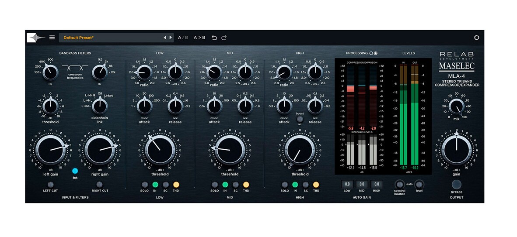This screenshot has height=237, width=517.
Task: Toggle the MID band SC button
Action: point(236,185)
